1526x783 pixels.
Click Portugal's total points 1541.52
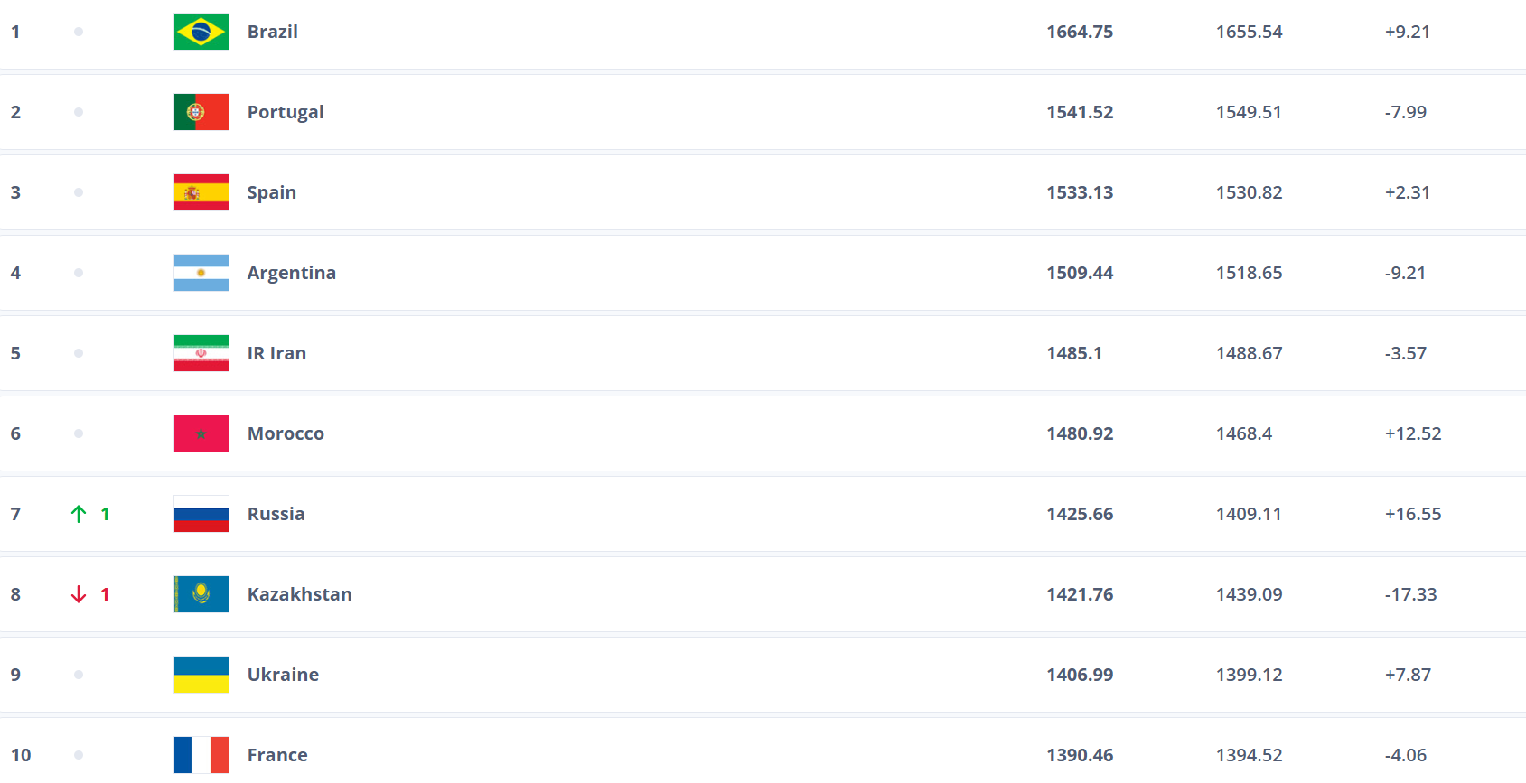[1080, 112]
